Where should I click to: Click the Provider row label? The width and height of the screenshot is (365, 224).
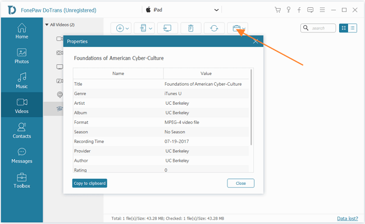tap(82, 151)
